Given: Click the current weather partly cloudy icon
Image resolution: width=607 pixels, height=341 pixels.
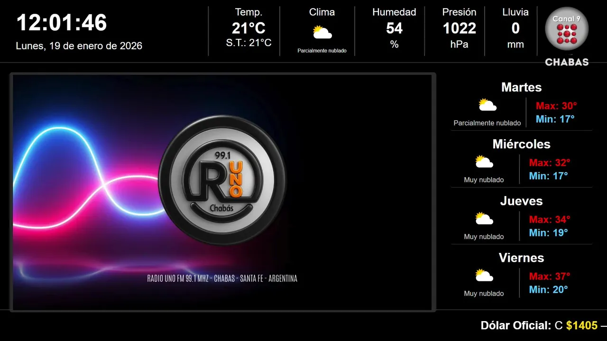Looking at the screenshot, I should (x=322, y=32).
